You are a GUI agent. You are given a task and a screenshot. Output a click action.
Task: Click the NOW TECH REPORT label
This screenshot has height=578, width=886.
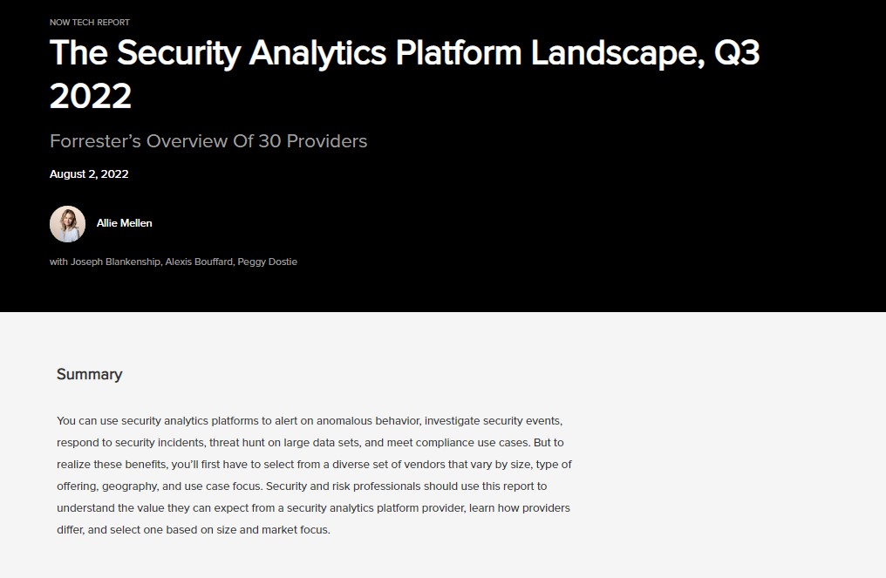pyautogui.click(x=90, y=23)
